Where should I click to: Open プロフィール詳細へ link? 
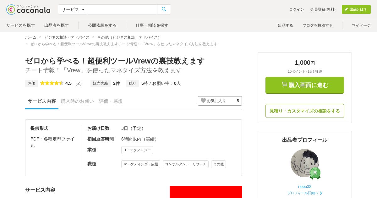[305, 193]
